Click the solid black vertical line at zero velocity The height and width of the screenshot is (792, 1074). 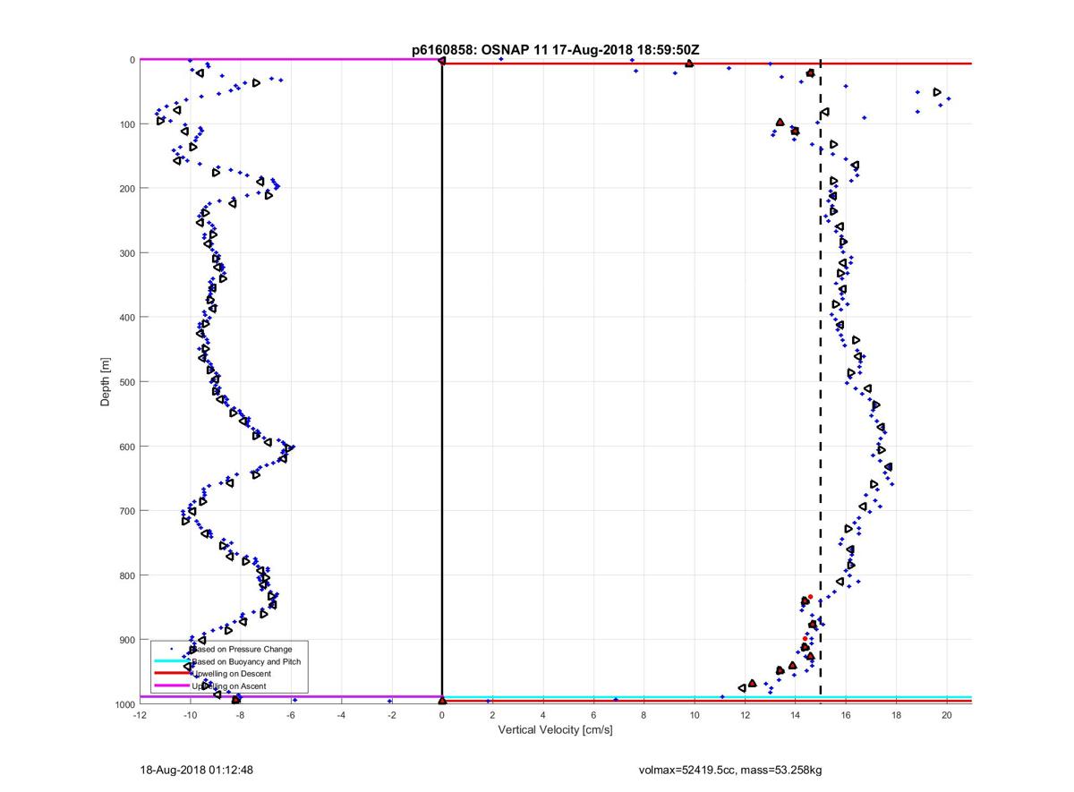(442, 382)
